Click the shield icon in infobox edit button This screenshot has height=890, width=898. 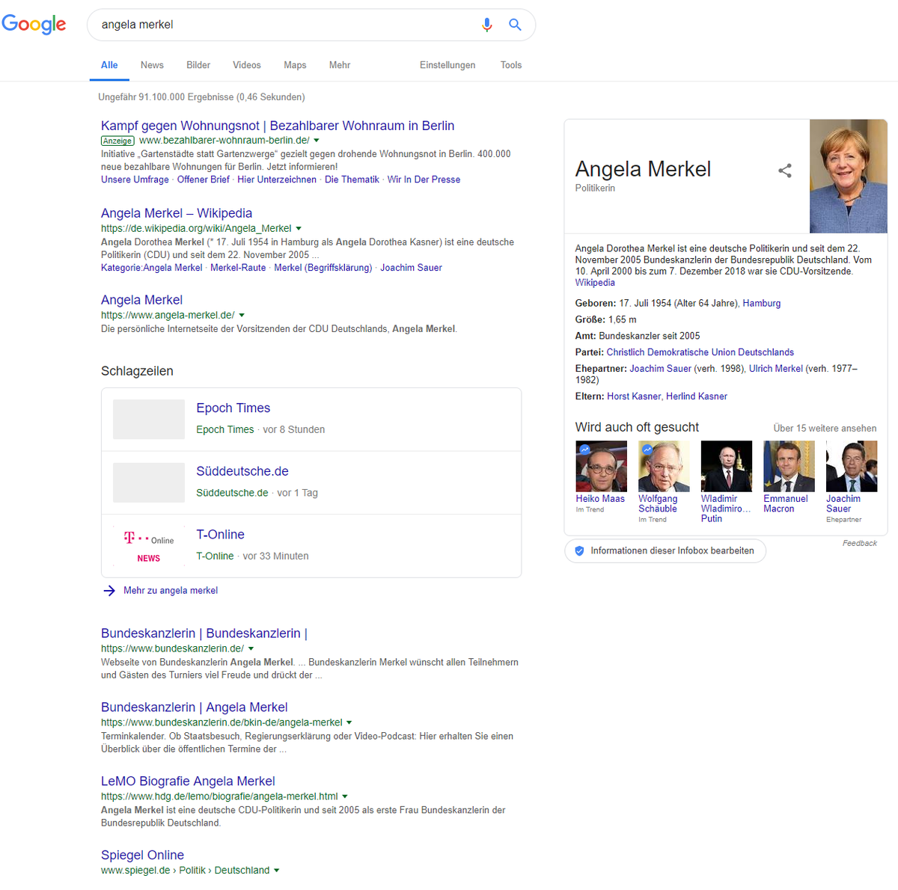point(579,550)
